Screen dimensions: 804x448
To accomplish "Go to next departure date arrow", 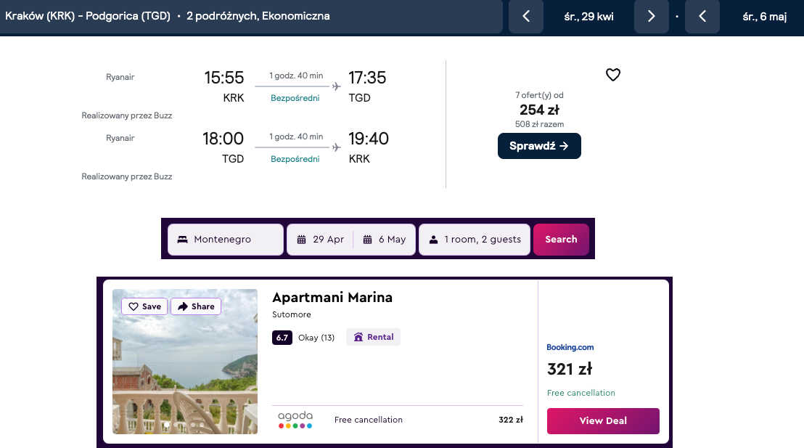I will pyautogui.click(x=651, y=17).
